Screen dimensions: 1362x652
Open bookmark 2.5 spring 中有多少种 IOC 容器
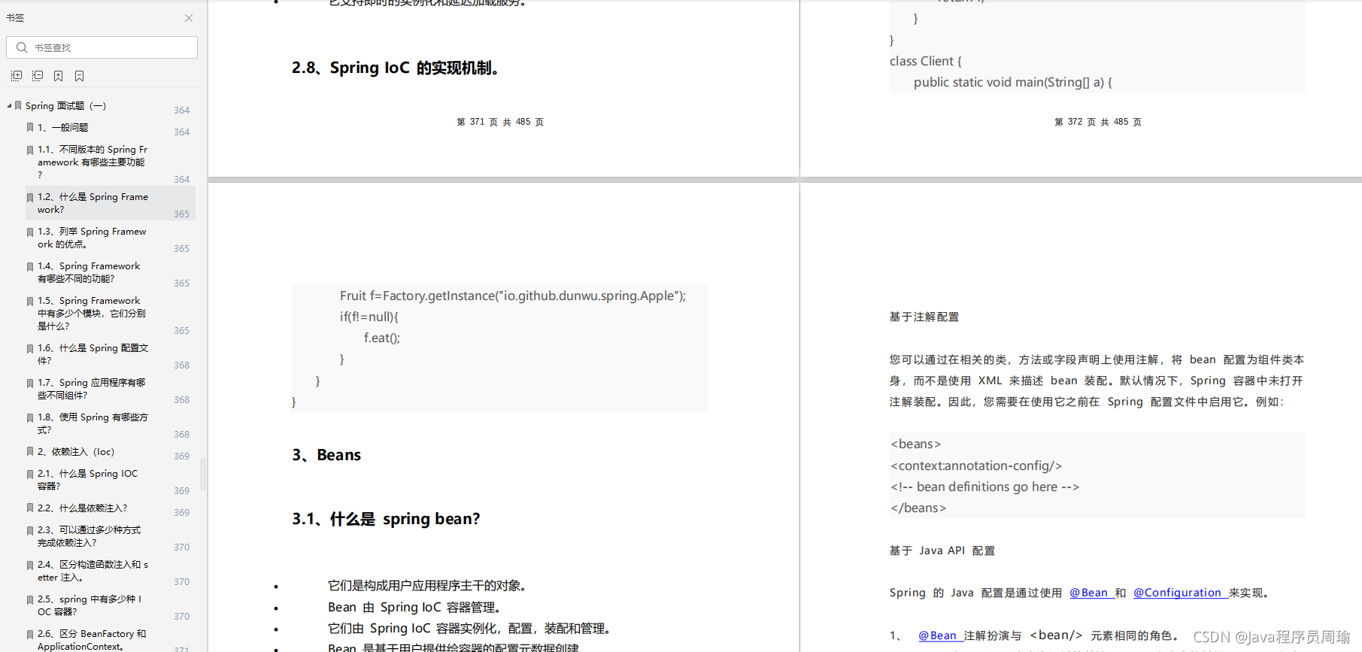tap(89, 605)
